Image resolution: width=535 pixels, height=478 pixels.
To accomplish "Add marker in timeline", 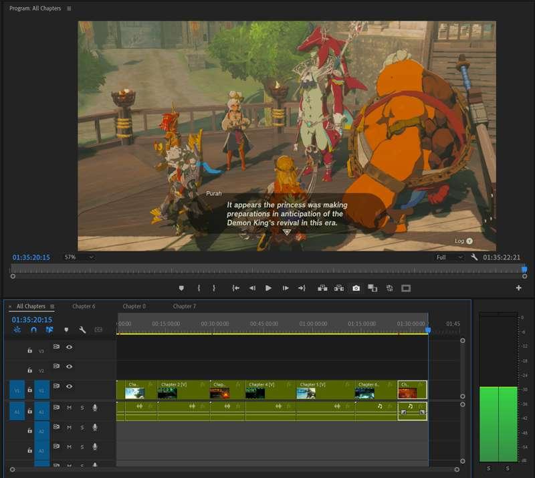I will pos(66,330).
